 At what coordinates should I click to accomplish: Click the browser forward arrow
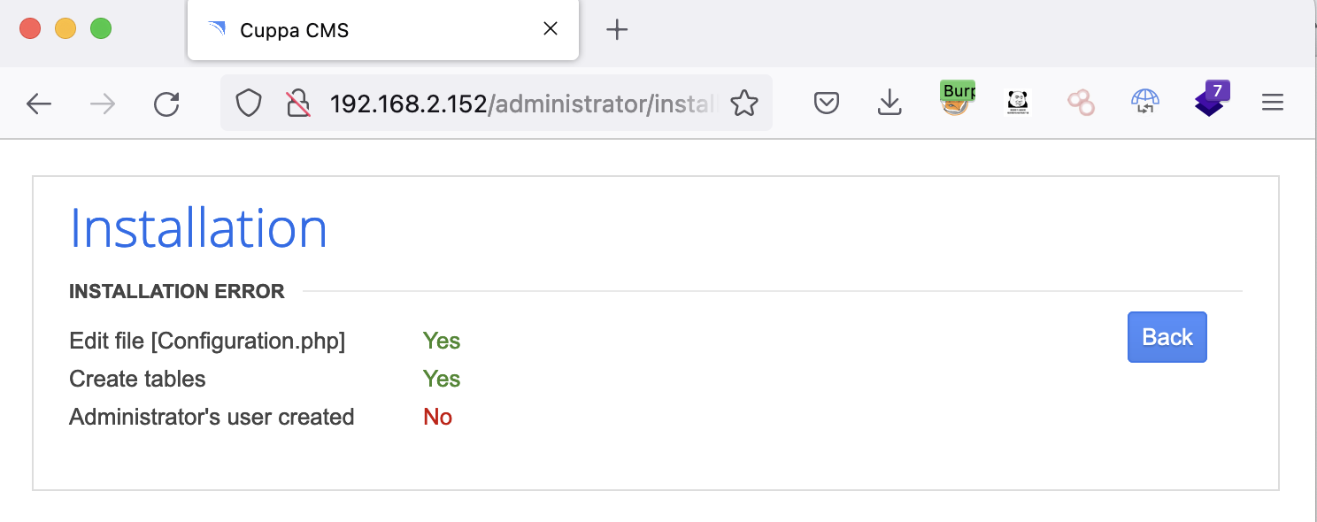click(x=103, y=104)
